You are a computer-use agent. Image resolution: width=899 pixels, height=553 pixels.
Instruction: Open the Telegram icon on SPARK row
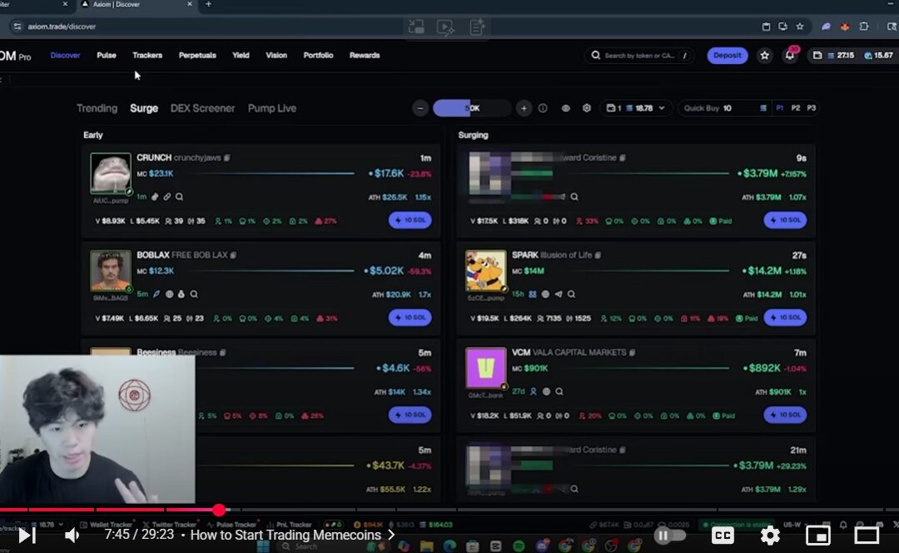(x=559, y=294)
